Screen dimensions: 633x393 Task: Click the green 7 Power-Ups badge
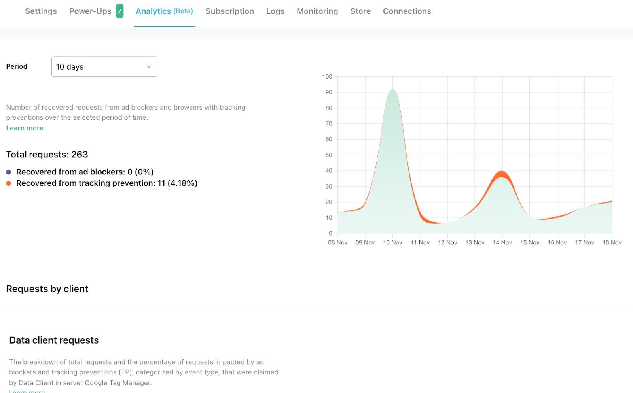[x=119, y=11]
